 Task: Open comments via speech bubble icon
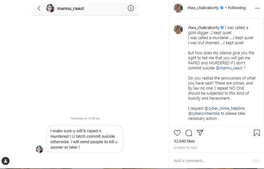pyautogui.click(x=189, y=133)
